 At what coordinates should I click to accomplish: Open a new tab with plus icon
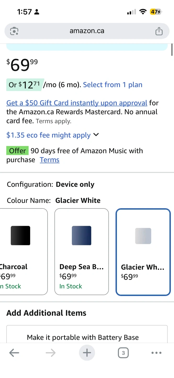87,353
